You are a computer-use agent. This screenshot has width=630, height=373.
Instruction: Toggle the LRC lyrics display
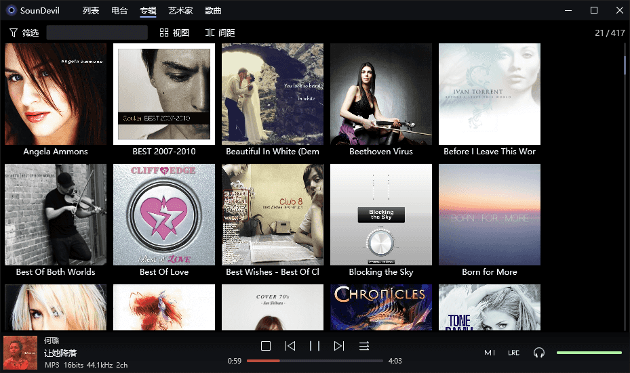coord(514,353)
